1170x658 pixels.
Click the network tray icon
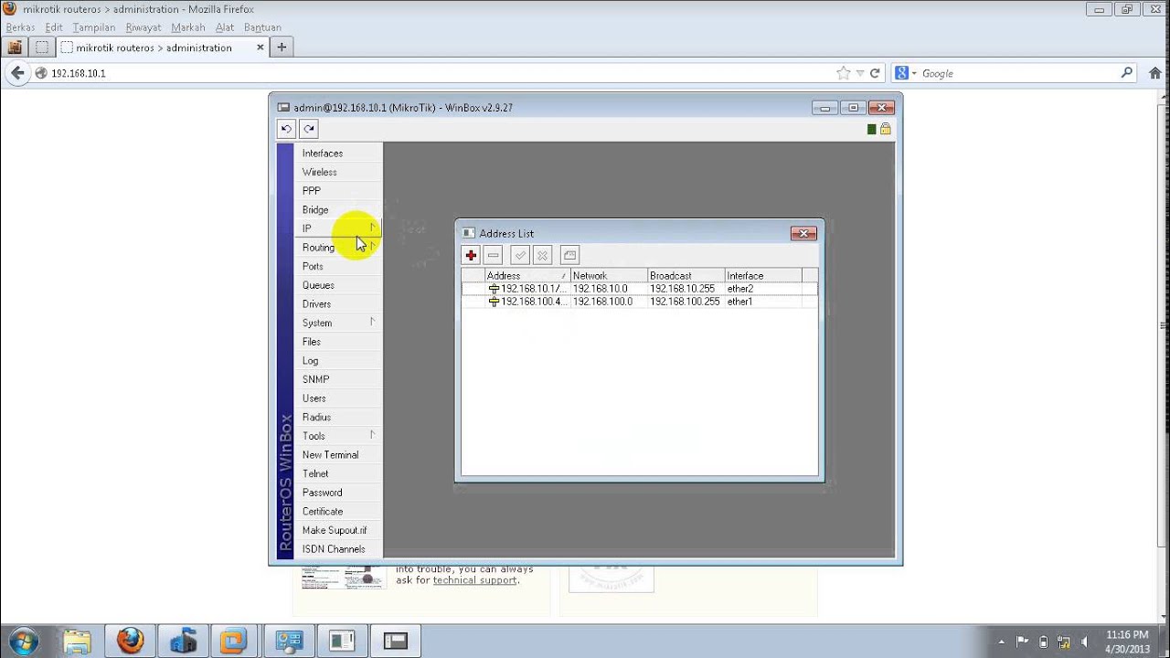(x=1065, y=642)
